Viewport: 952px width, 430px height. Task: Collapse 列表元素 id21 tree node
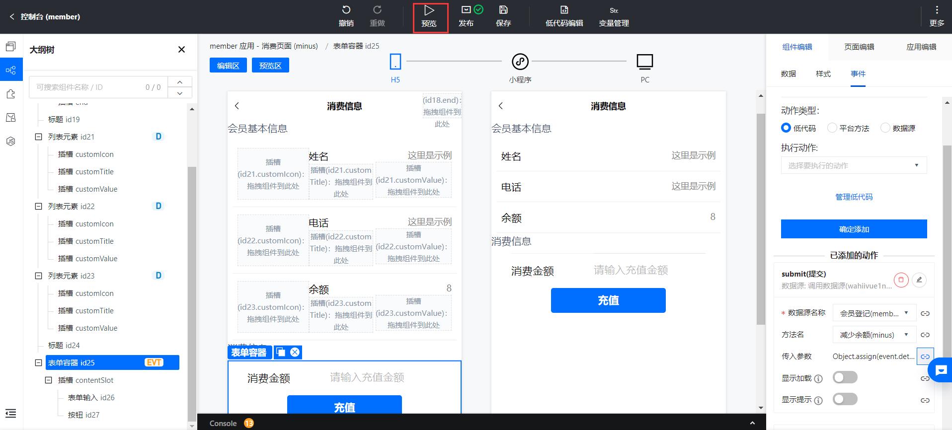click(x=38, y=137)
